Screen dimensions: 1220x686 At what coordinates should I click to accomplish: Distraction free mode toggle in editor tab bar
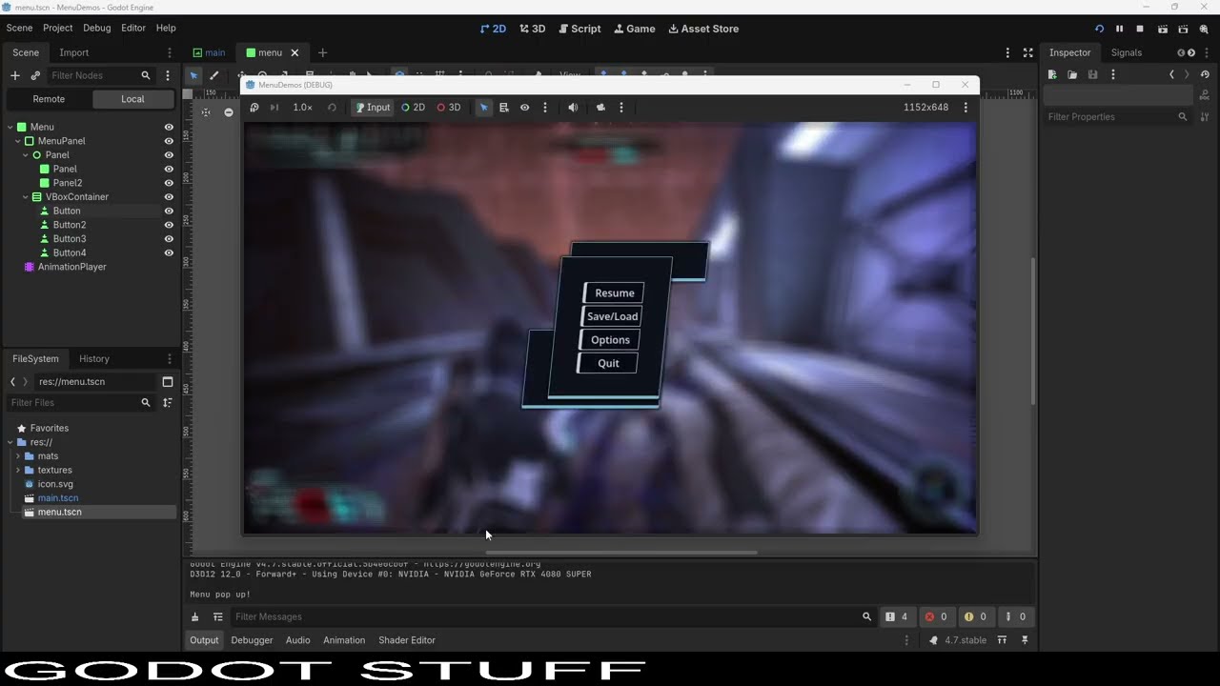point(1027,52)
